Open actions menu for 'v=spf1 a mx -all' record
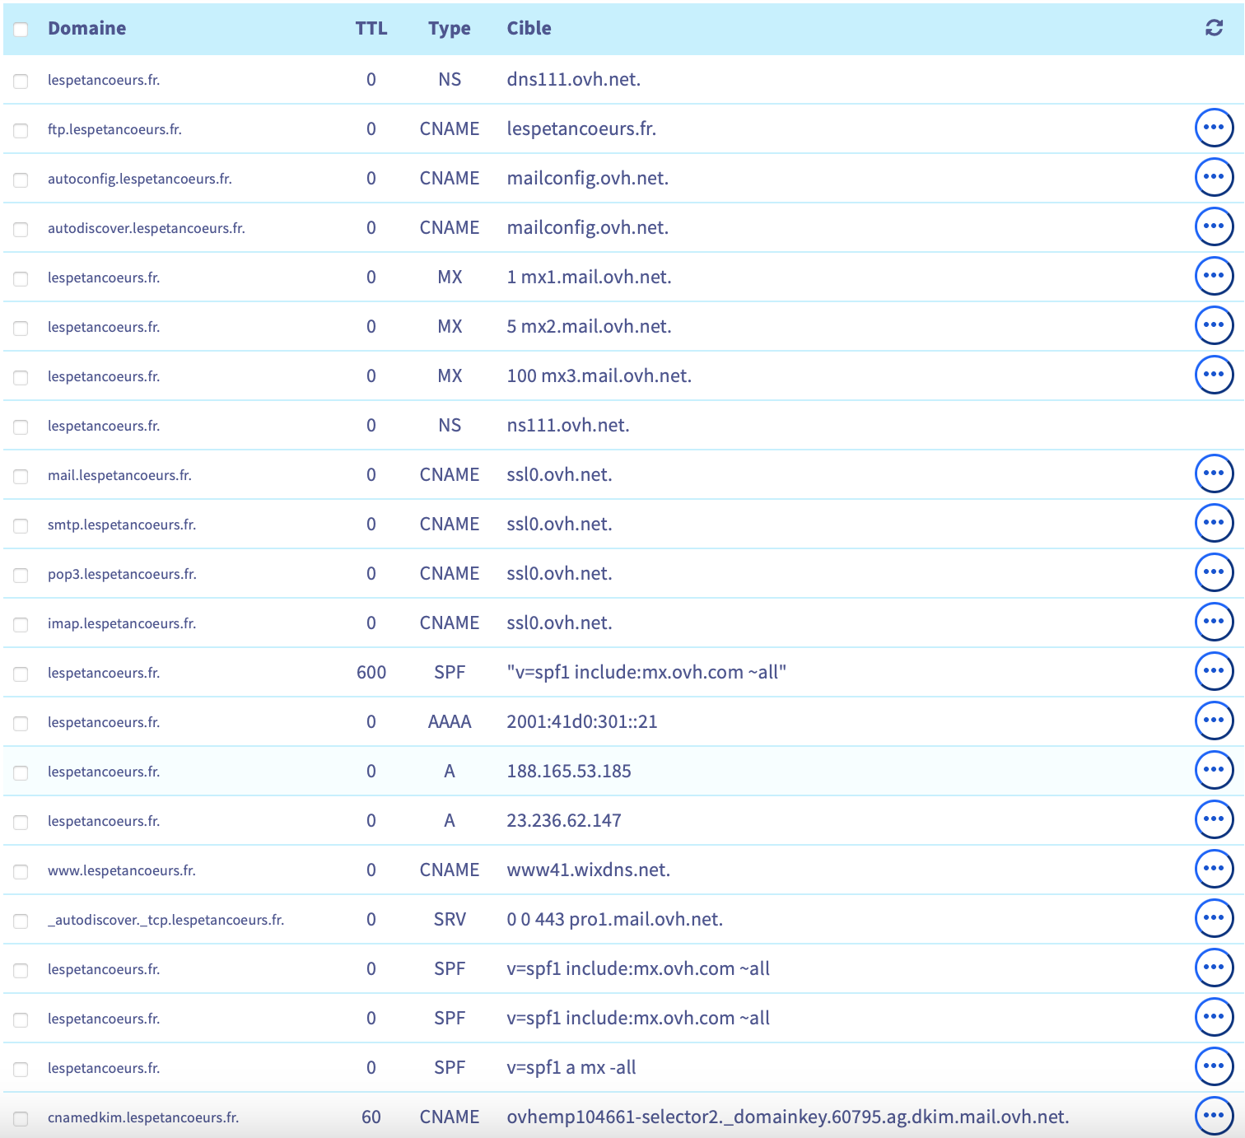The width and height of the screenshot is (1245, 1138). 1214,1066
